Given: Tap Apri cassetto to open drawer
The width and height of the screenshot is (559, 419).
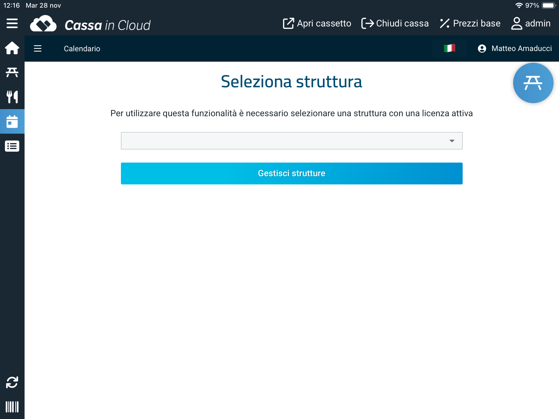Looking at the screenshot, I should [x=317, y=23].
